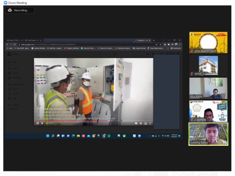Open the Calendar Meeting bookmark
The image size is (235, 176).
click(38, 48)
